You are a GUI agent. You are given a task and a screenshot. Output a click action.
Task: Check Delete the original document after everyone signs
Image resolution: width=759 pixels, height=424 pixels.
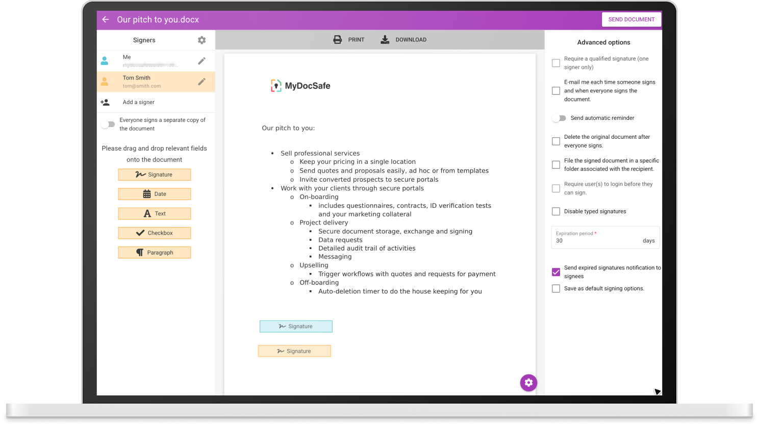point(555,141)
